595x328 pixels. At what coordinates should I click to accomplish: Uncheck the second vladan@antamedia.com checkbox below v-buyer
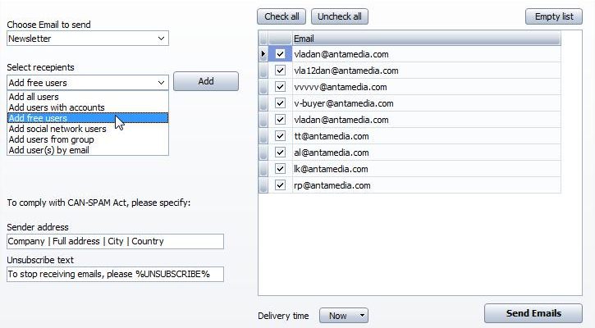pyautogui.click(x=280, y=120)
